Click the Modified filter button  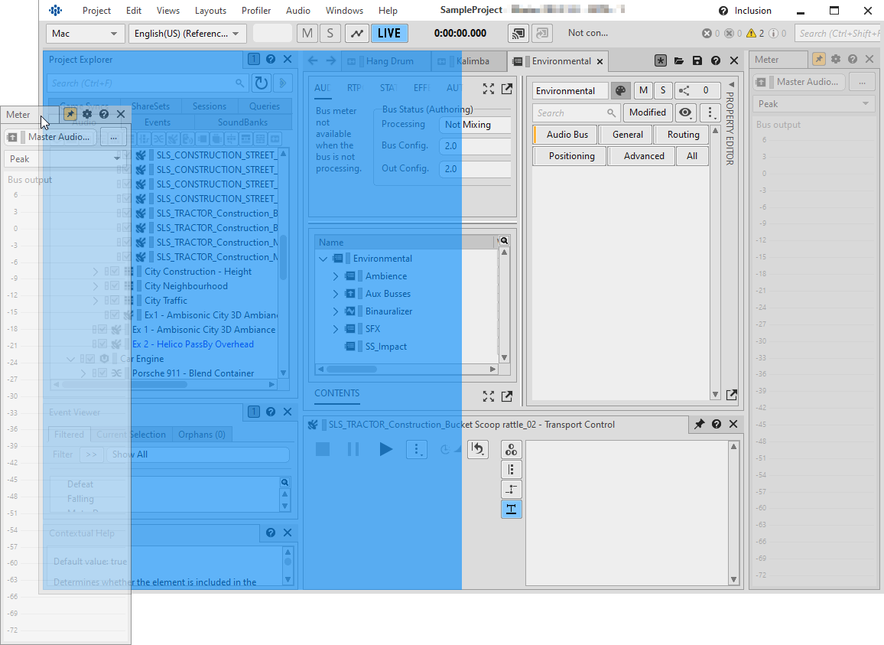click(x=647, y=113)
